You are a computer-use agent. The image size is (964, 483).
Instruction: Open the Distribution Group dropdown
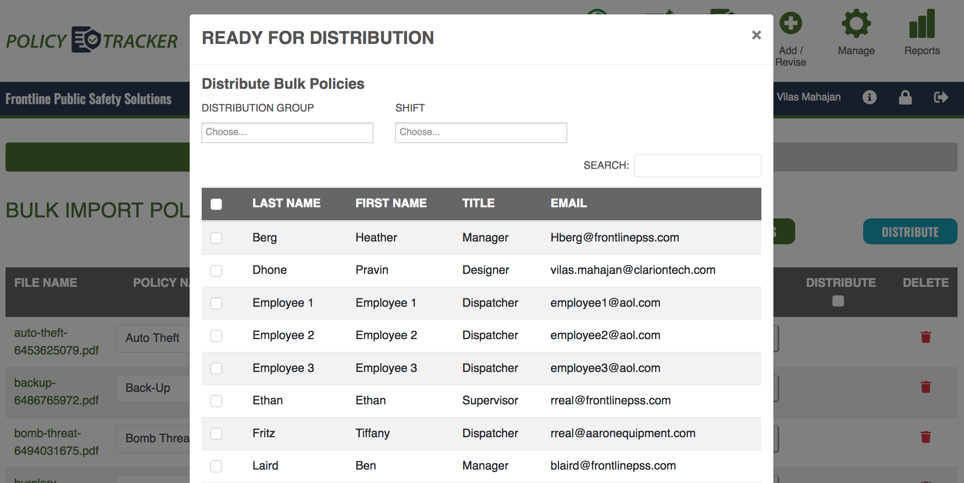287,133
